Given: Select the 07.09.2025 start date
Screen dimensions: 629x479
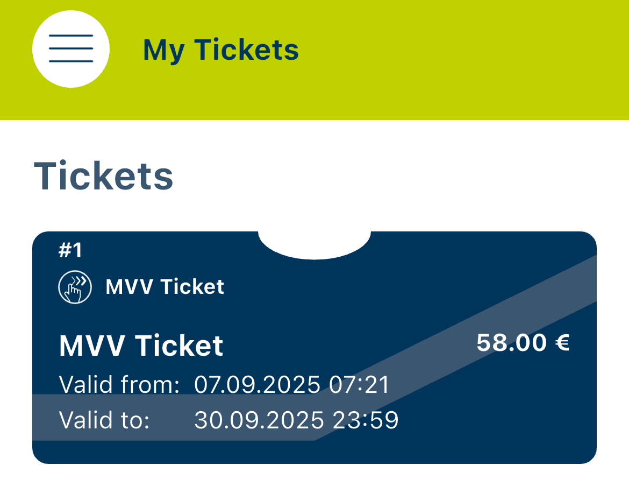Looking at the screenshot, I should 255,385.
